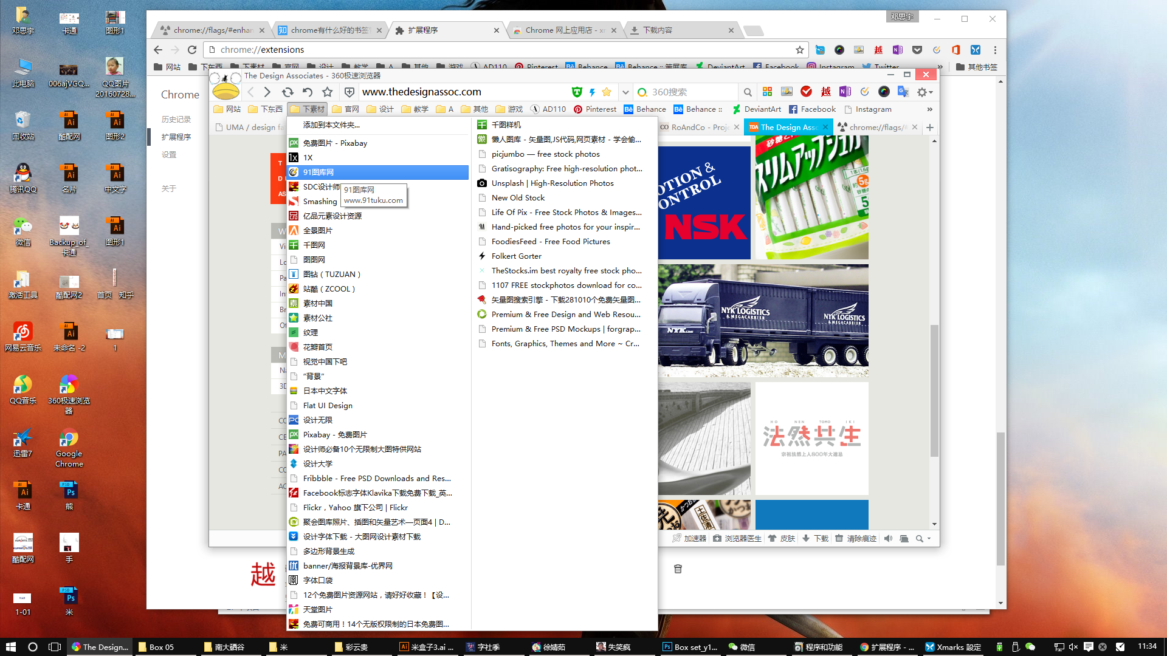Go forward in the 360 browser toolbar
Image resolution: width=1167 pixels, height=656 pixels.
pos(267,92)
